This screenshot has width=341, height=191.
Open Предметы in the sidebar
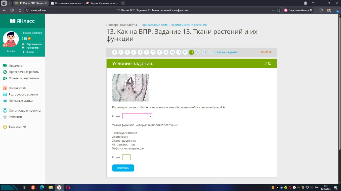point(16,66)
